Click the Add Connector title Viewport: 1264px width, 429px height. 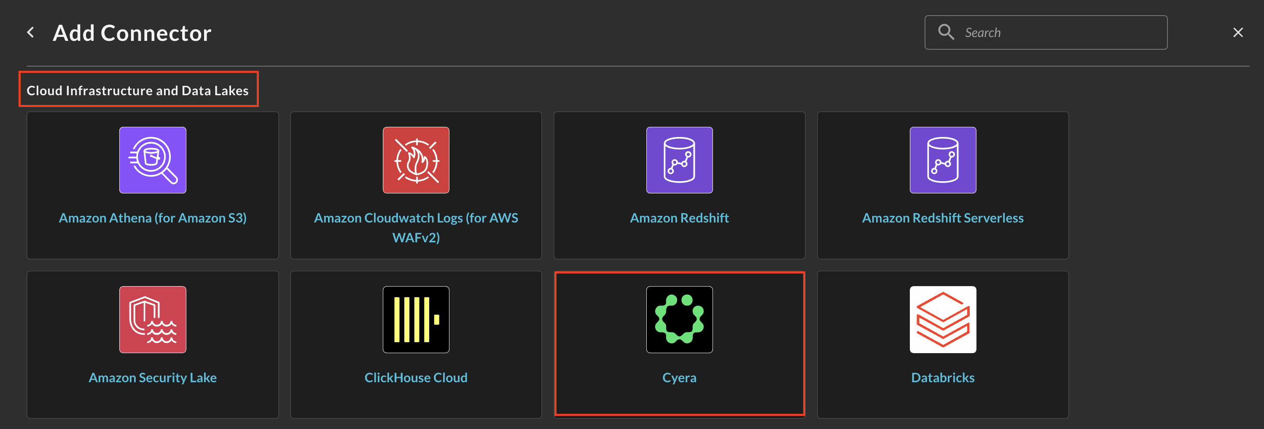click(132, 33)
